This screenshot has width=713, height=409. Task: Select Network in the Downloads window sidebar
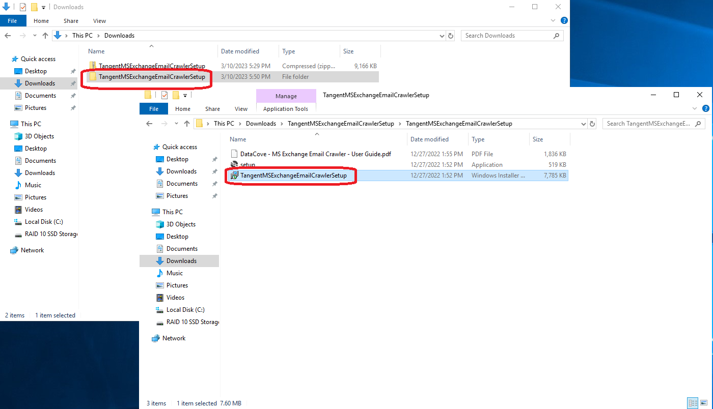pos(33,250)
